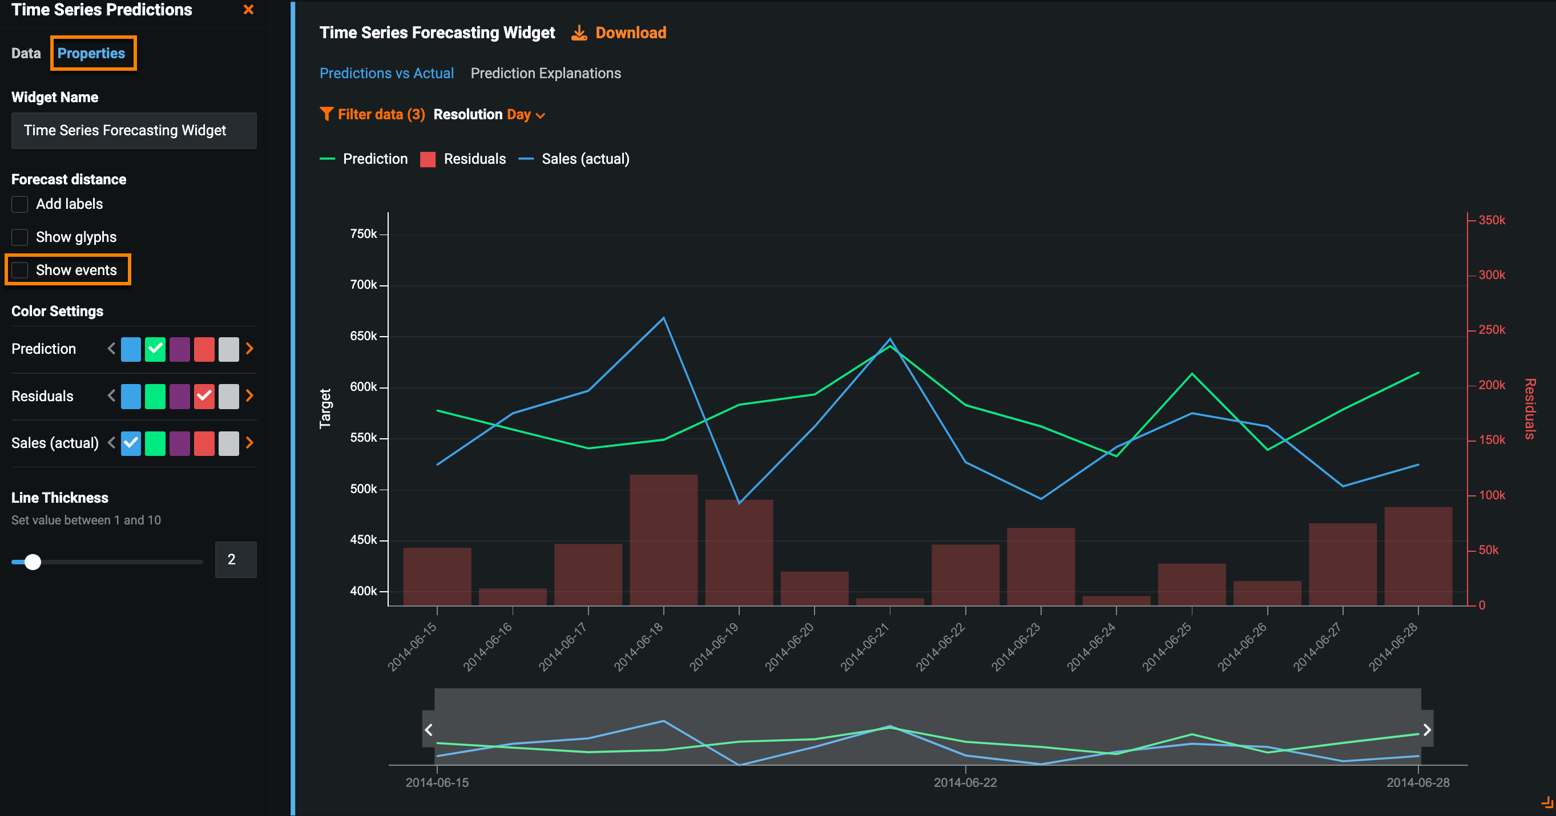Close the Time Series Predictions panel
This screenshot has width=1556, height=816.
248,10
